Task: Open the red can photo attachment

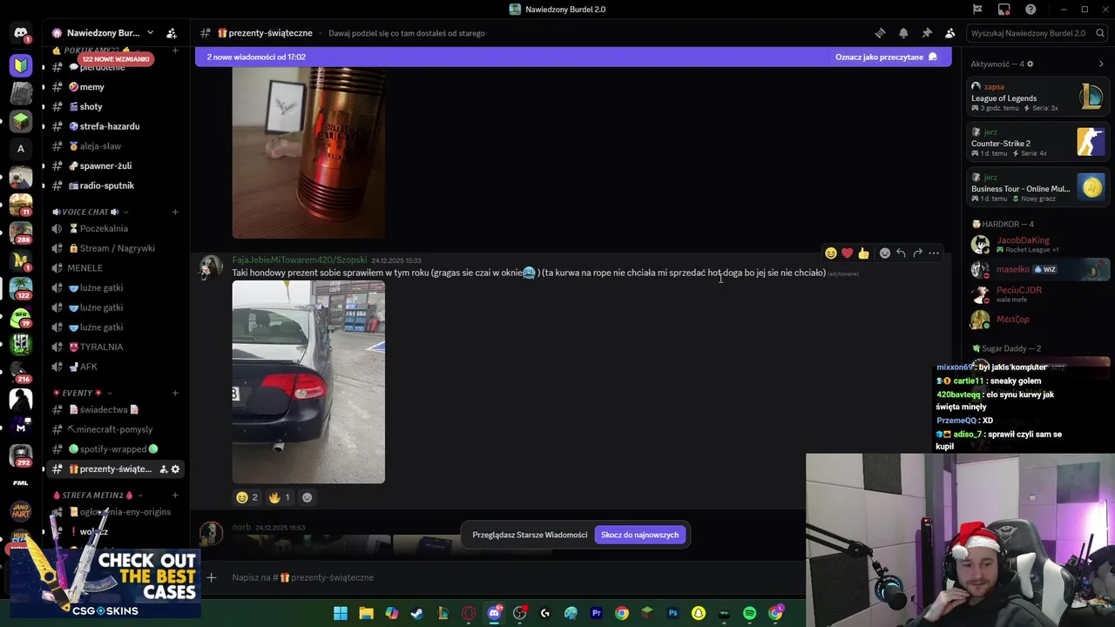Action: coord(308,152)
